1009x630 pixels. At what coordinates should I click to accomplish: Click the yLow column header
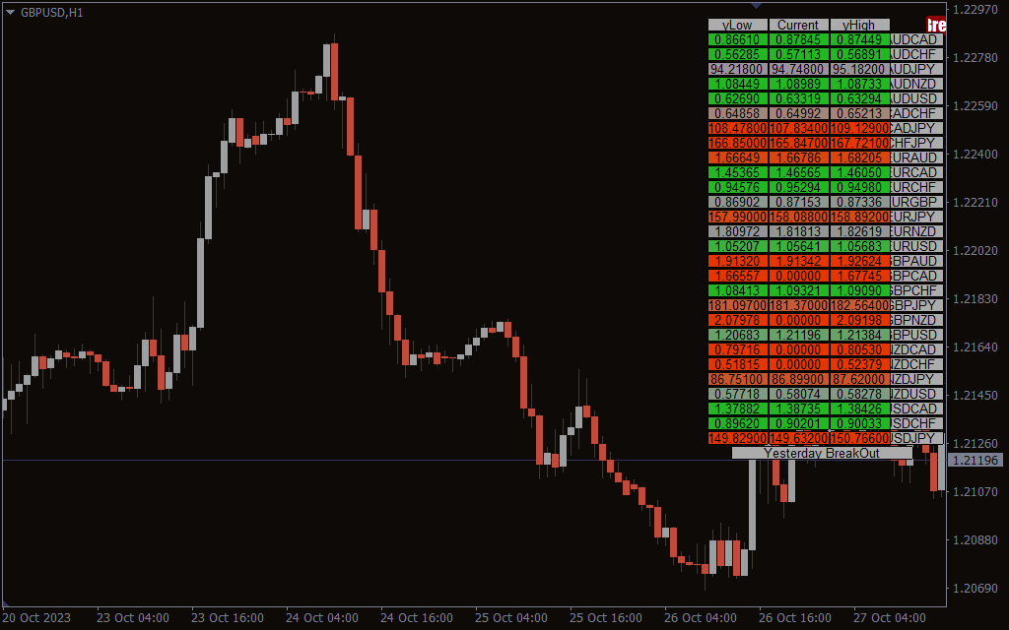(x=737, y=25)
